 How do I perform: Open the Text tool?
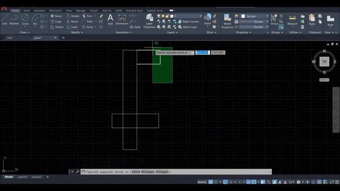(x=110, y=20)
